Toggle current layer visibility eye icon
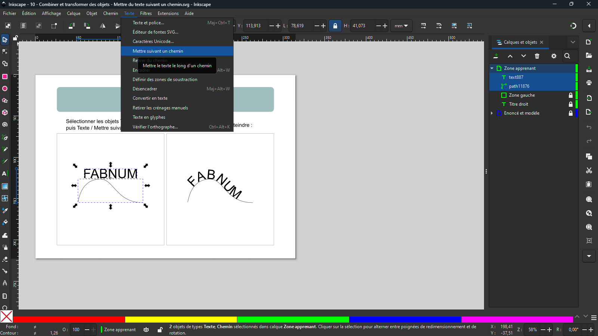 (x=146, y=330)
